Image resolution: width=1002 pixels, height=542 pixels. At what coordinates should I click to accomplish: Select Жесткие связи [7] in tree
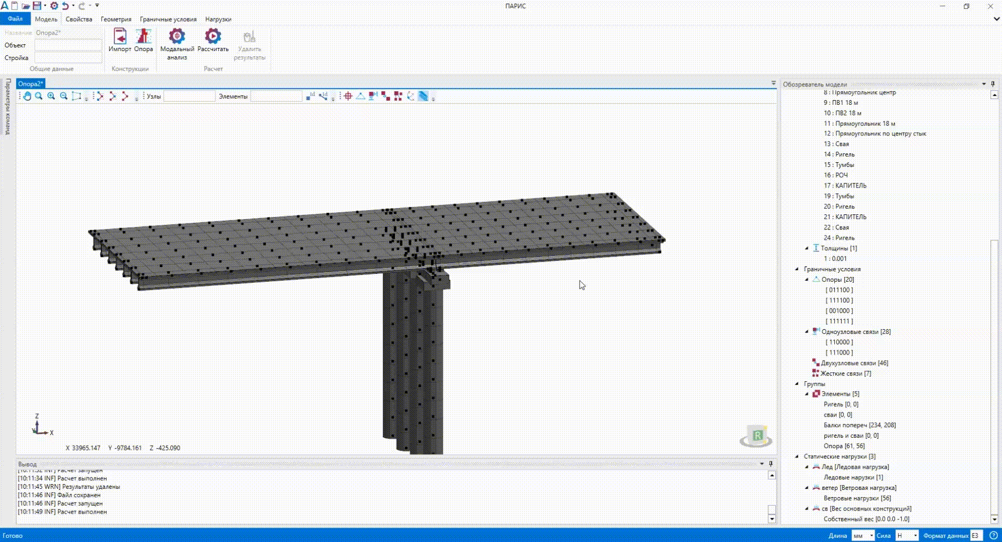[x=845, y=373]
